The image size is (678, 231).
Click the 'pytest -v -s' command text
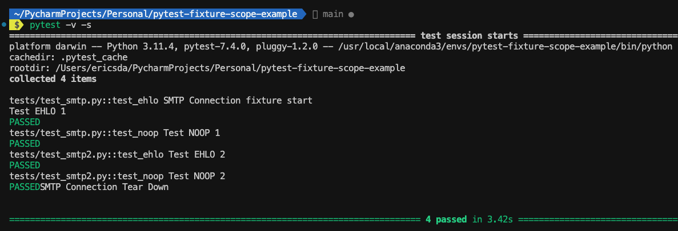pos(61,25)
